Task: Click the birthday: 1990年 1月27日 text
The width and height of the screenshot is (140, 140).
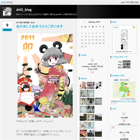Action: click(x=92, y=67)
